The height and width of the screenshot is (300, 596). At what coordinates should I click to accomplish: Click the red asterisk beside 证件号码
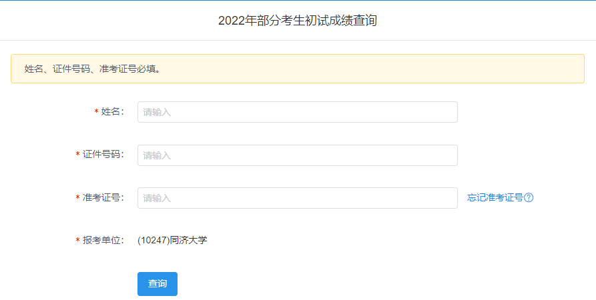[x=78, y=155]
